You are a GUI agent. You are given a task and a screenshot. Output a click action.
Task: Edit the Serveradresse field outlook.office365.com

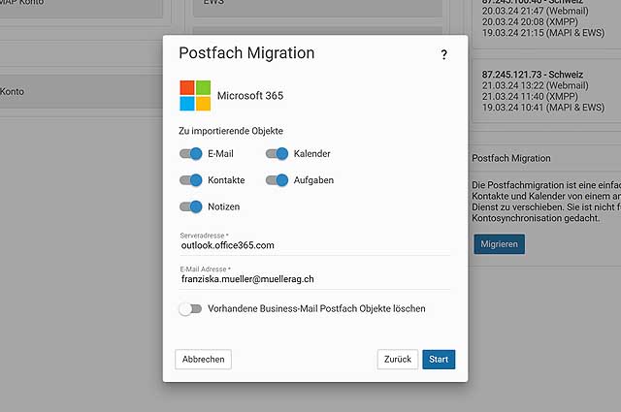(314, 245)
